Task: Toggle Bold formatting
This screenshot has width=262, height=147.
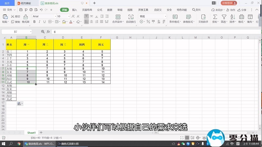Action: tap(34, 22)
